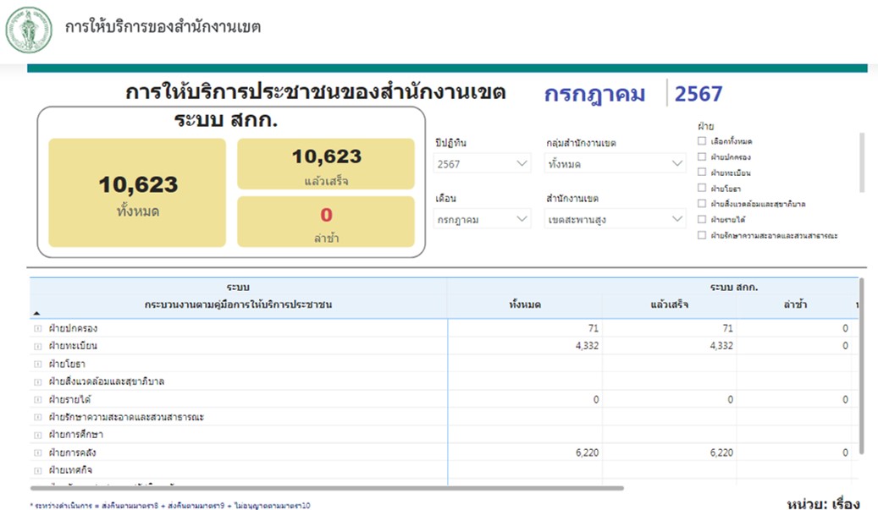Enable the ฝ่ายรายได้ filter checkbox
Screen dimensions: 878x510
pos(701,219)
